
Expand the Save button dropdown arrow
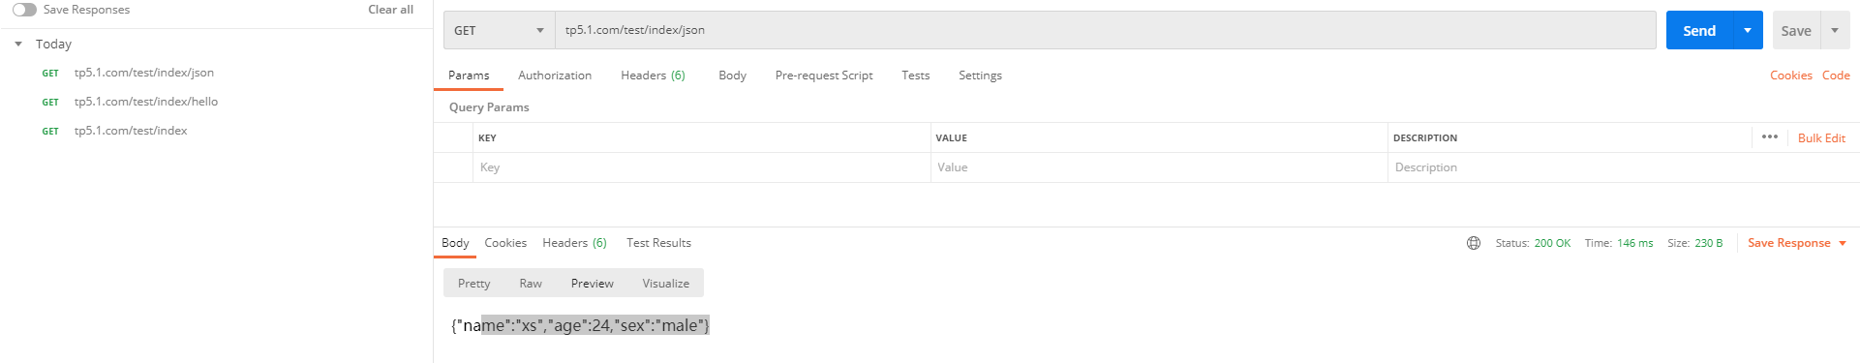coord(1835,30)
